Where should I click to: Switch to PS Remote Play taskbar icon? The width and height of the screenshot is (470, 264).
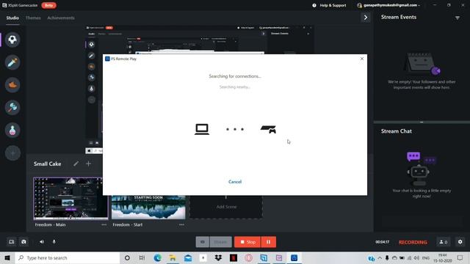(294, 257)
